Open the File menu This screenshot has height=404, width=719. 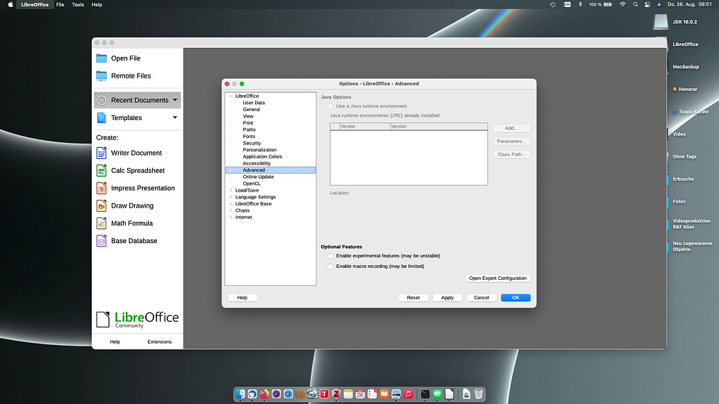pos(60,5)
